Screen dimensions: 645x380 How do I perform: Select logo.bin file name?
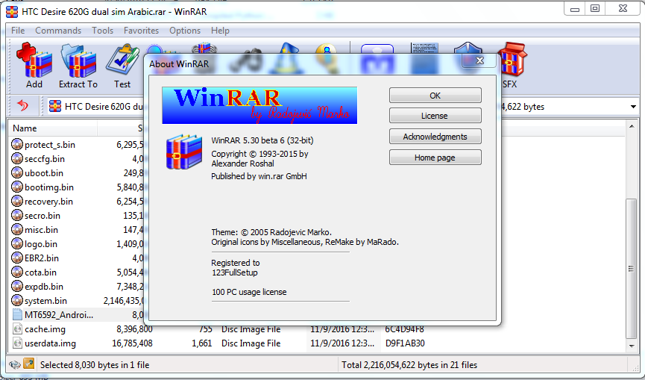[41, 244]
